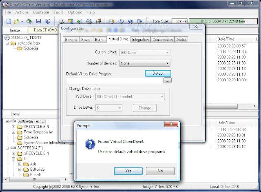Click the Open file toolbar icon
The image size is (261, 192).
click(16, 21)
